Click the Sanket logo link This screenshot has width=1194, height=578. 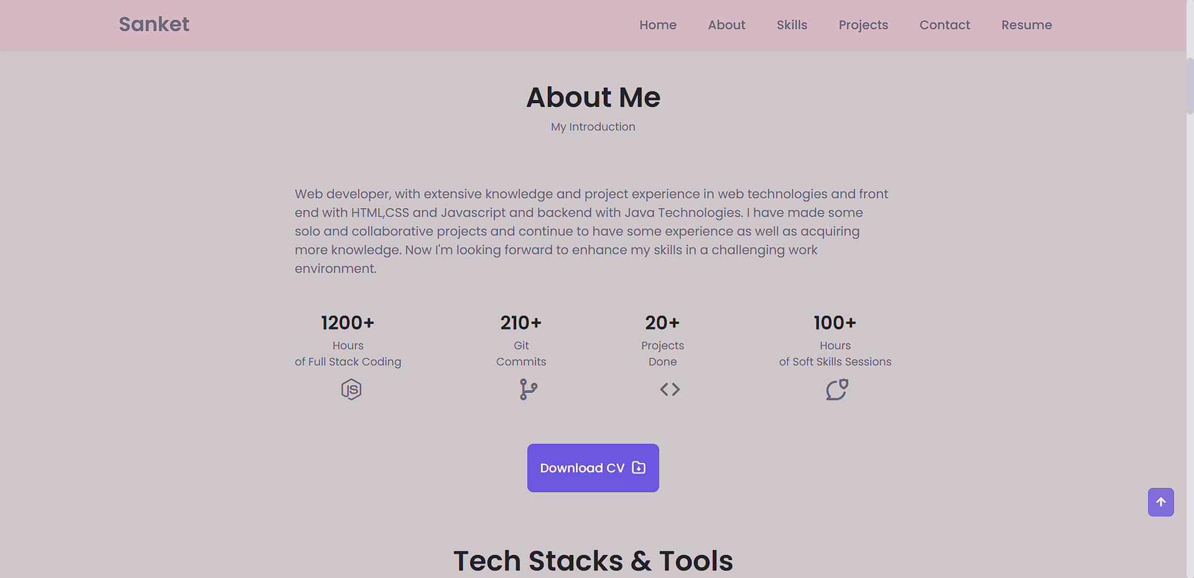pyautogui.click(x=153, y=24)
